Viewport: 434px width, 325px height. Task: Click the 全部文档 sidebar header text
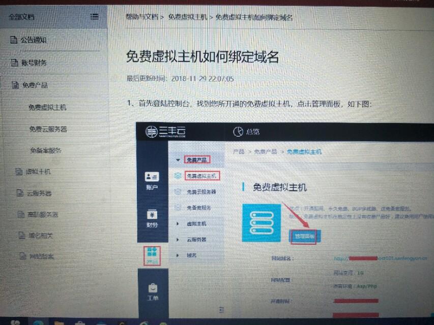click(x=21, y=17)
